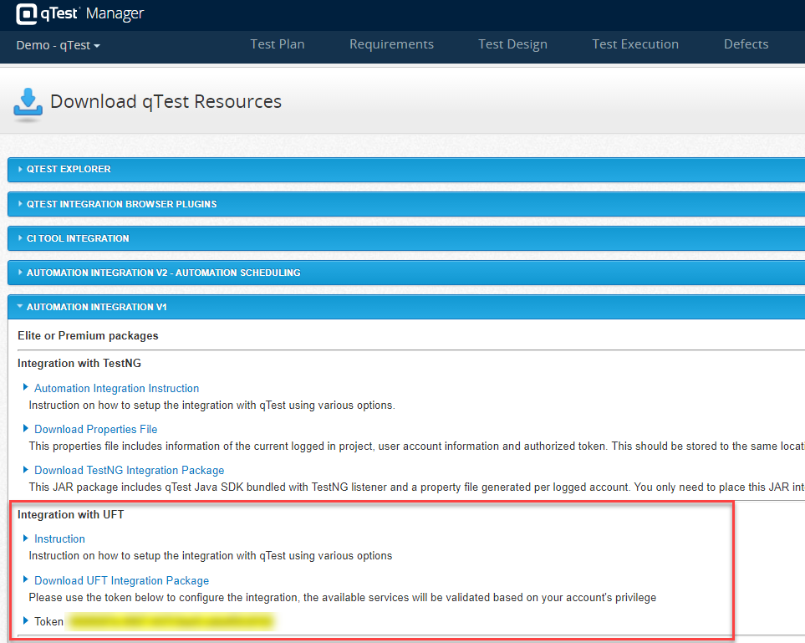Image resolution: width=805 pixels, height=643 pixels.
Task: Expand the CI Tool Integration section
Action: coord(78,238)
